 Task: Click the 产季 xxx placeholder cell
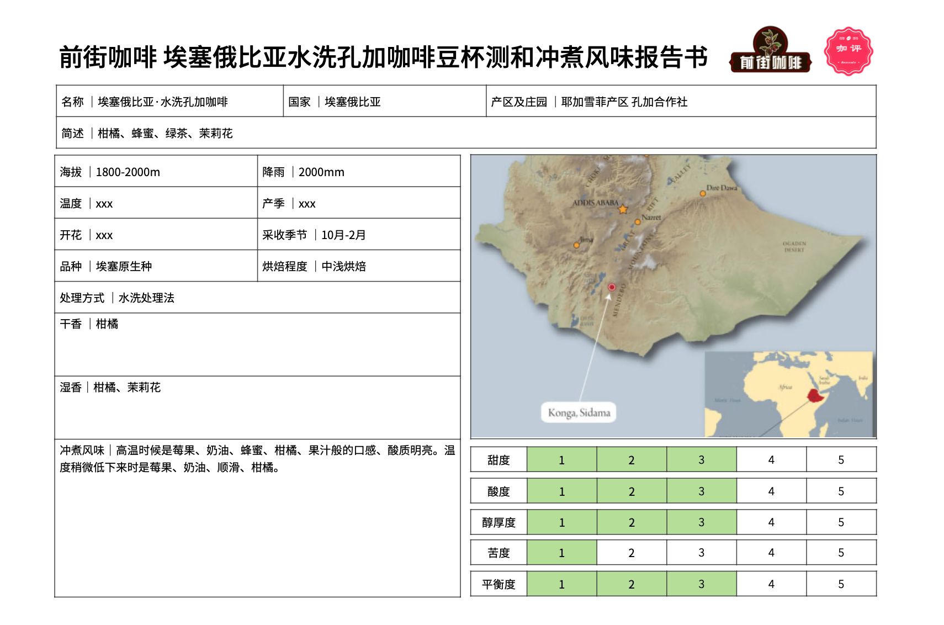tap(359, 203)
